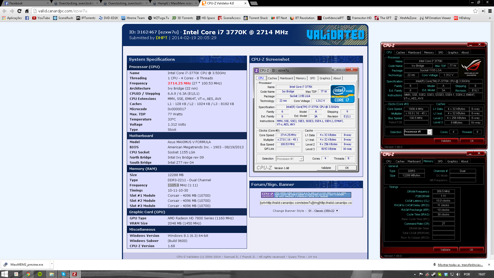Screen dimensions: 494x278
Task: Switch to the Facebook browser tab
Action: pos(26,3)
